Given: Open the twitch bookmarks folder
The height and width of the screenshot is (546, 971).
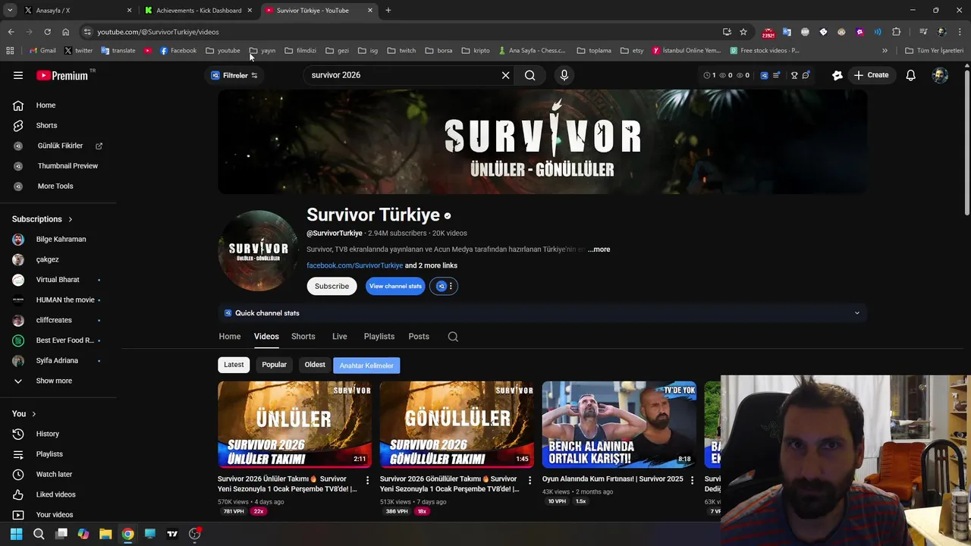Looking at the screenshot, I should 401,51.
